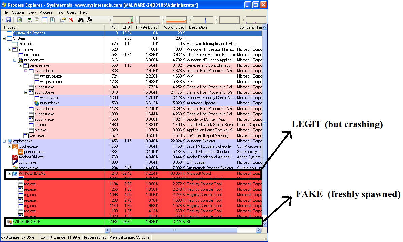Click the csrss.exe window icon
This screenshot has width=403, height=242.
(21, 55)
